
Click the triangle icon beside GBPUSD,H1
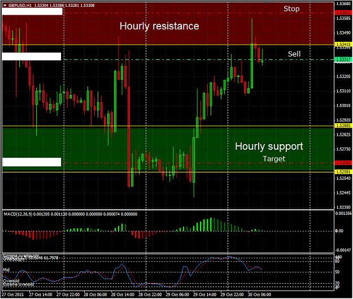tap(5, 6)
